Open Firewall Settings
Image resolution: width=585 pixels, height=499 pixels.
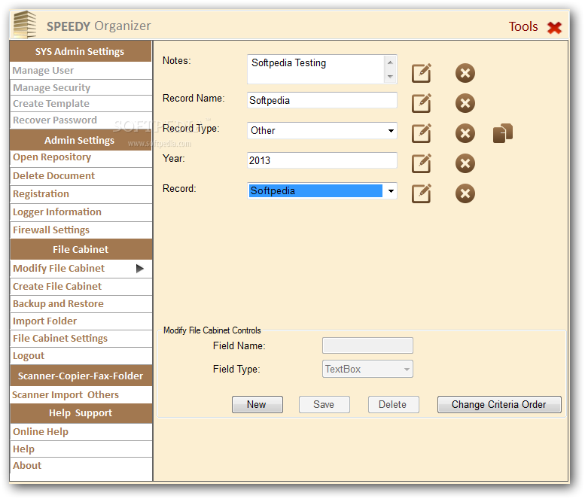click(x=81, y=230)
